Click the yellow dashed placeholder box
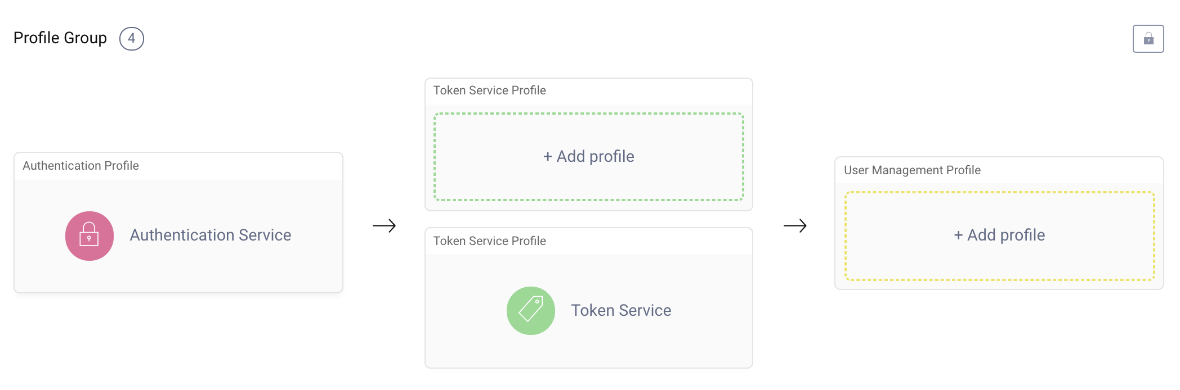 [1000, 264]
